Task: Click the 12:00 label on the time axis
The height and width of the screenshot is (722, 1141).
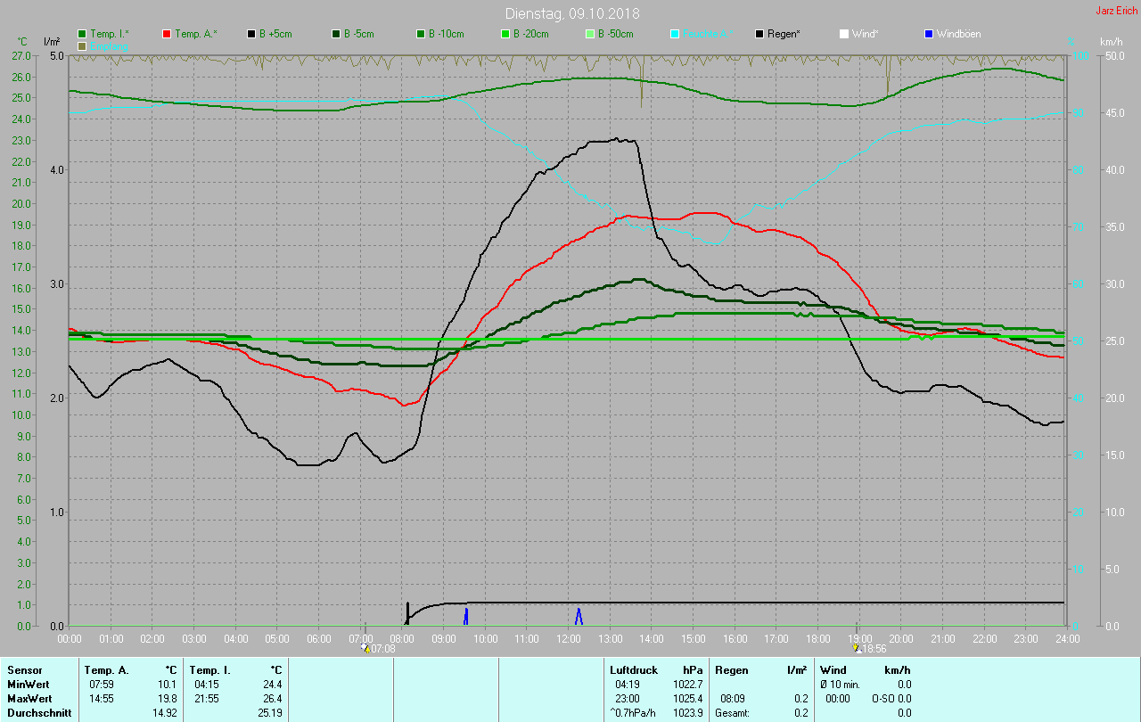Action: (x=568, y=639)
